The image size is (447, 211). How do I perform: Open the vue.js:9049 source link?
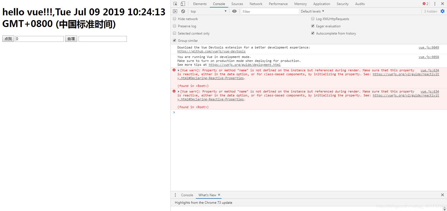click(x=429, y=48)
